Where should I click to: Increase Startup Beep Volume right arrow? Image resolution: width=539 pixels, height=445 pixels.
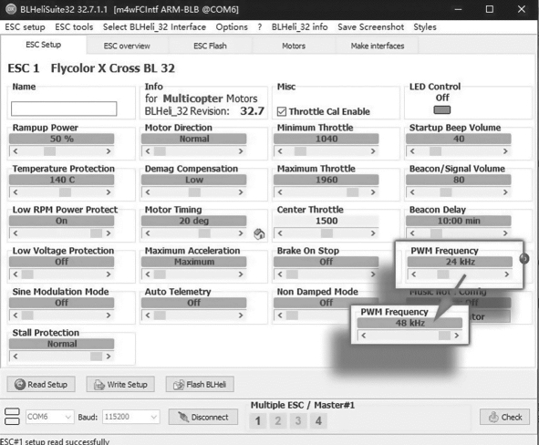(505, 151)
